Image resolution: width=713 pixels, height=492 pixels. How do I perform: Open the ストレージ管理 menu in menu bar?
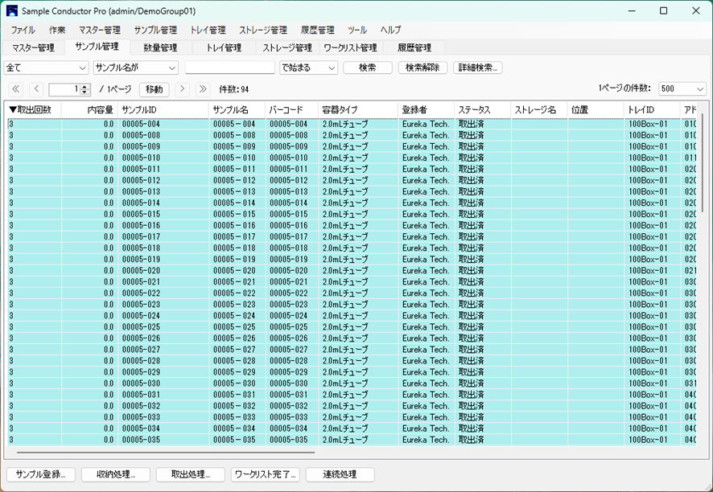coord(262,30)
